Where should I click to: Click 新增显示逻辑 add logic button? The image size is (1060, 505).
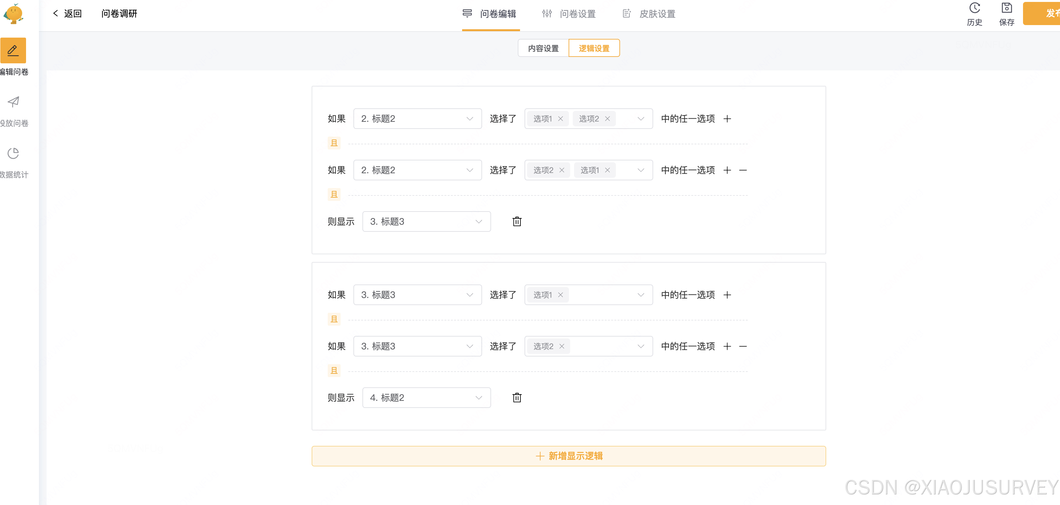568,456
